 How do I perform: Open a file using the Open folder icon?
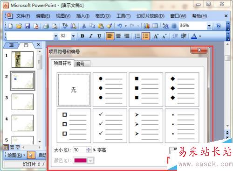(19, 26)
